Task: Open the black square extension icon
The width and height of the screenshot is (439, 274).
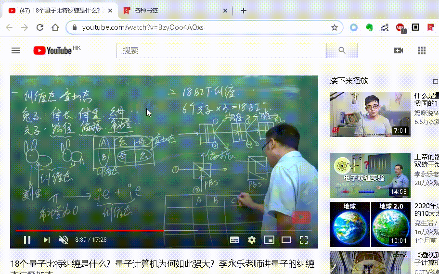Action: [x=415, y=27]
